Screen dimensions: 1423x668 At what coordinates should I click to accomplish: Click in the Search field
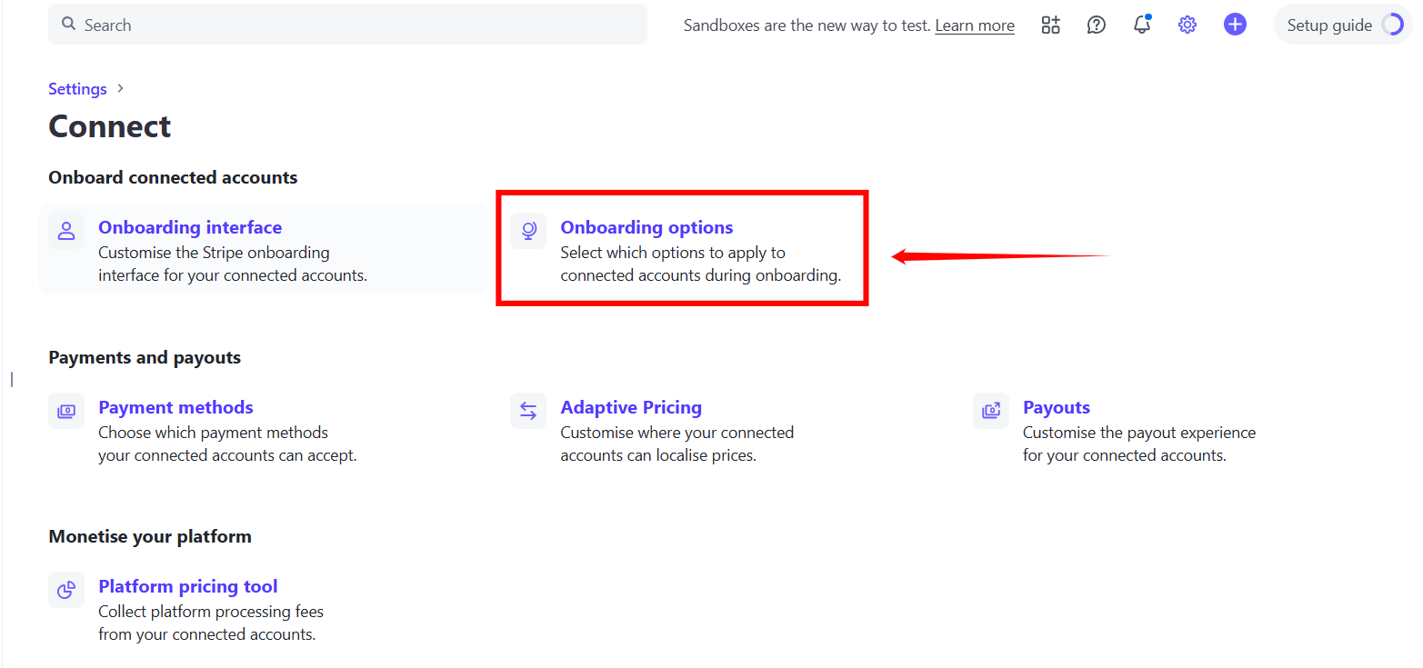pyautogui.click(x=347, y=25)
